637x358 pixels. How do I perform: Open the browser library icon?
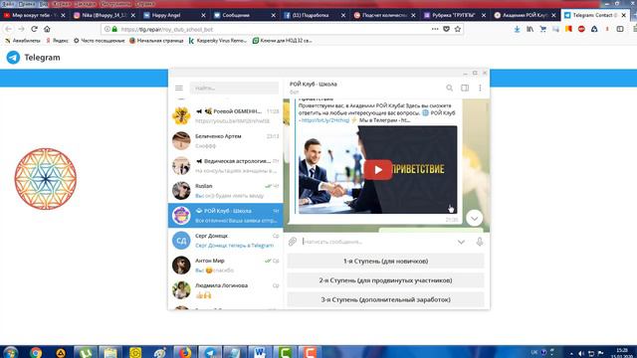(530, 29)
